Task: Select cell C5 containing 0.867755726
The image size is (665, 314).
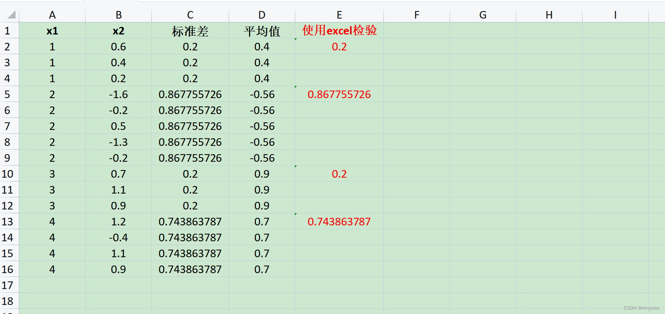Action: pos(190,94)
